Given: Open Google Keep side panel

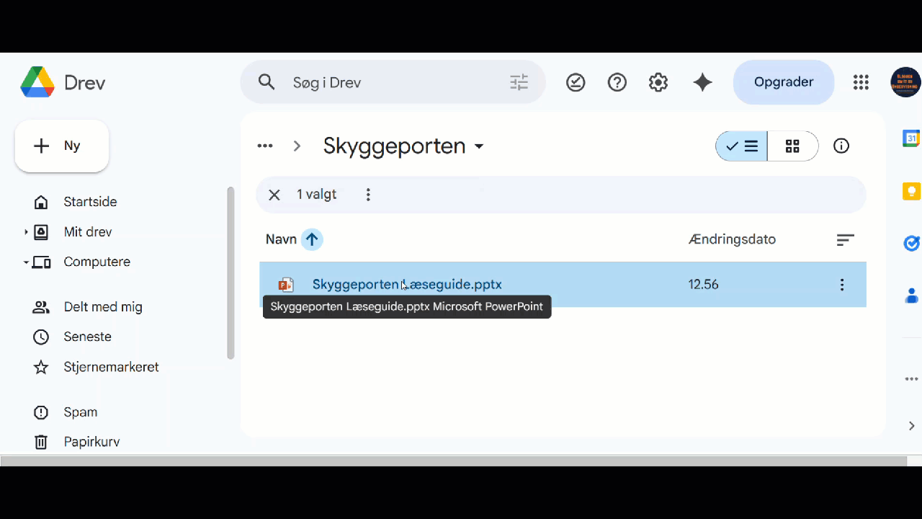Looking at the screenshot, I should [911, 191].
